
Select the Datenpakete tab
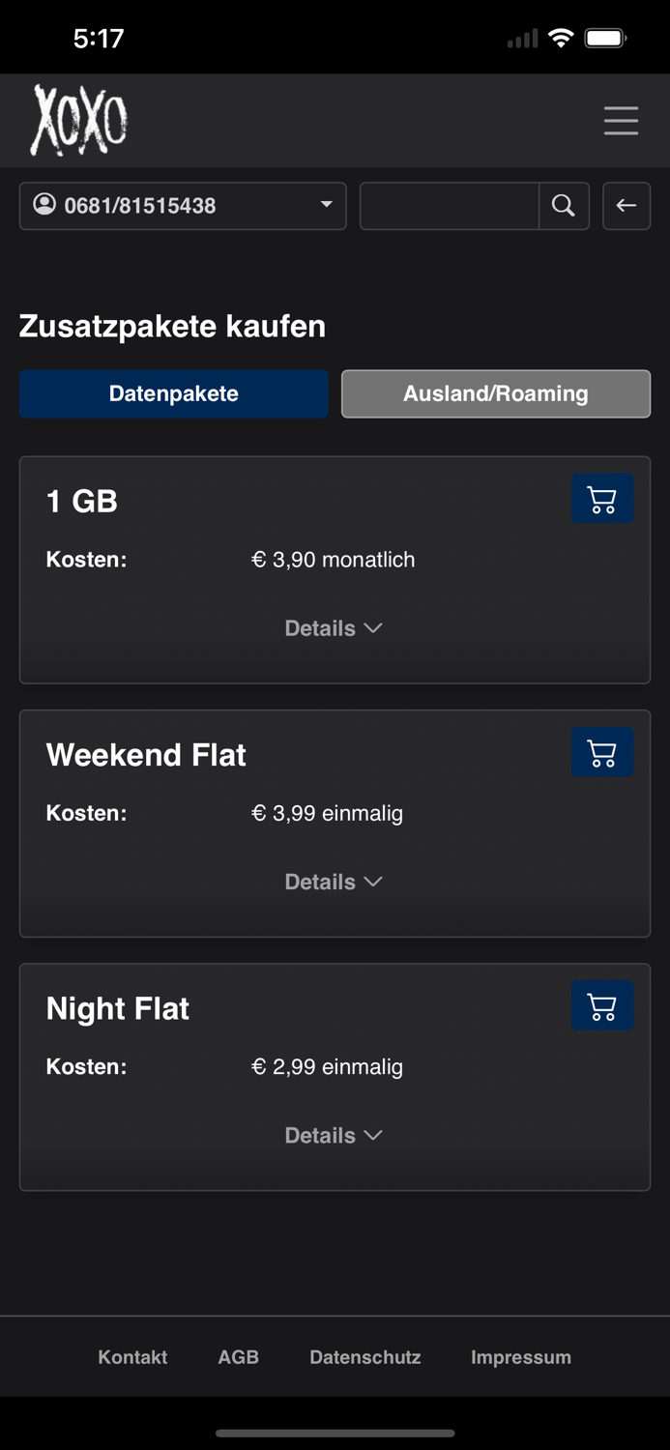tap(174, 393)
